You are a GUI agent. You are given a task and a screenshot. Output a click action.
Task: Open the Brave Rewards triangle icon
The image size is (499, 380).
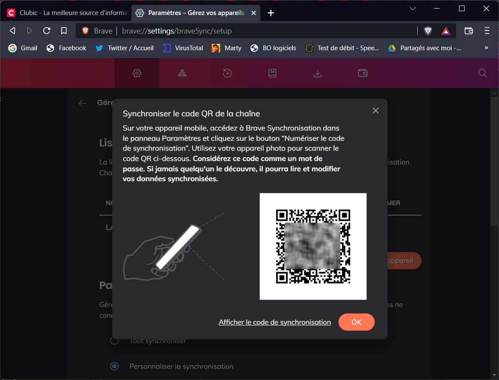click(x=446, y=31)
